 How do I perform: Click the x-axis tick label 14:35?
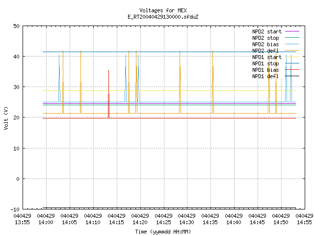click(210, 223)
